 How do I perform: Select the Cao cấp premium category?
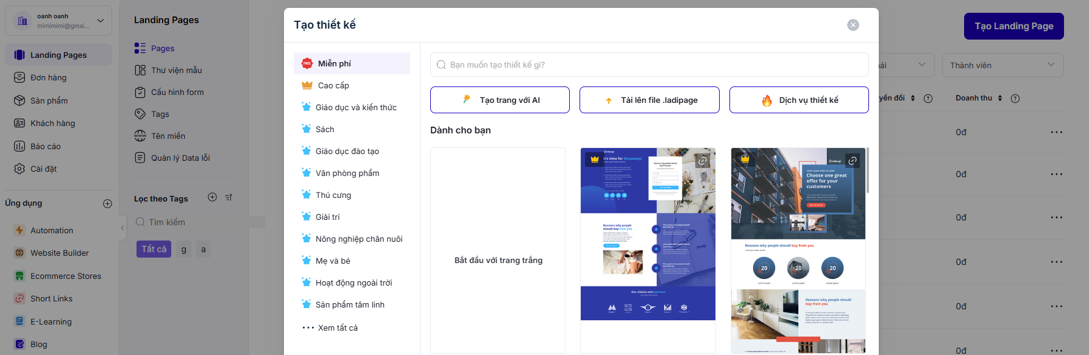click(333, 85)
